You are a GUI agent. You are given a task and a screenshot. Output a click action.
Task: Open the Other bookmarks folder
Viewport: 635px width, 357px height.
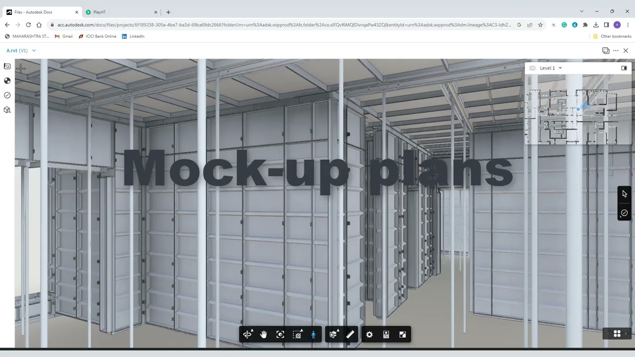tap(612, 36)
